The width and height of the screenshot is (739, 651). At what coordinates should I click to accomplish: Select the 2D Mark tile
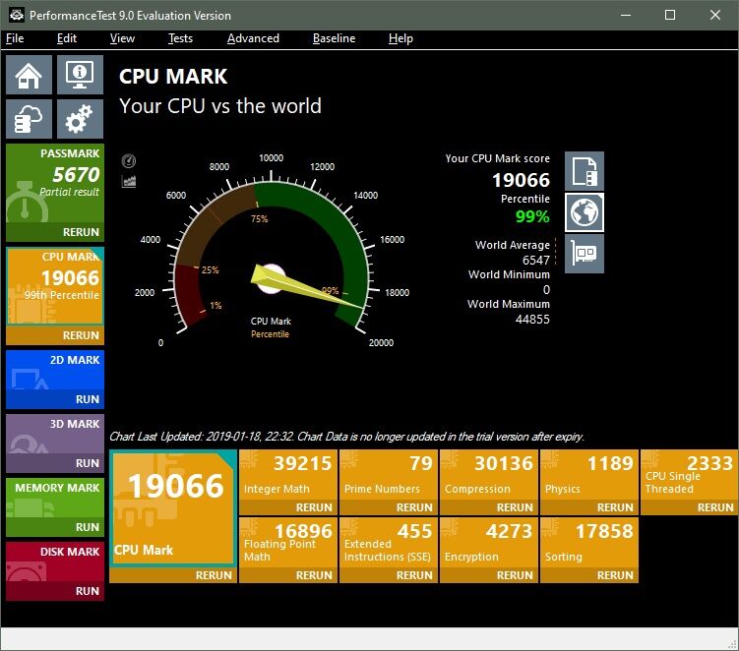coord(55,371)
